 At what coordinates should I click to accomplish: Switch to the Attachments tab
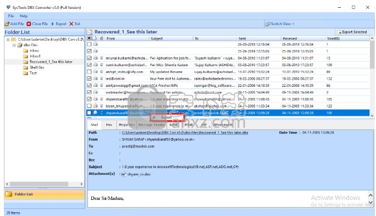coord(223,125)
